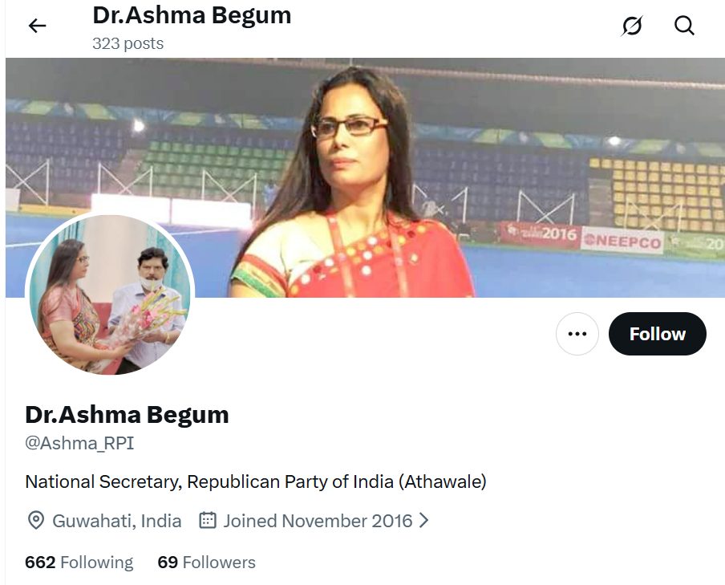The height and width of the screenshot is (585, 725).
Task: Go back using the left arrow
Action: coord(37,26)
